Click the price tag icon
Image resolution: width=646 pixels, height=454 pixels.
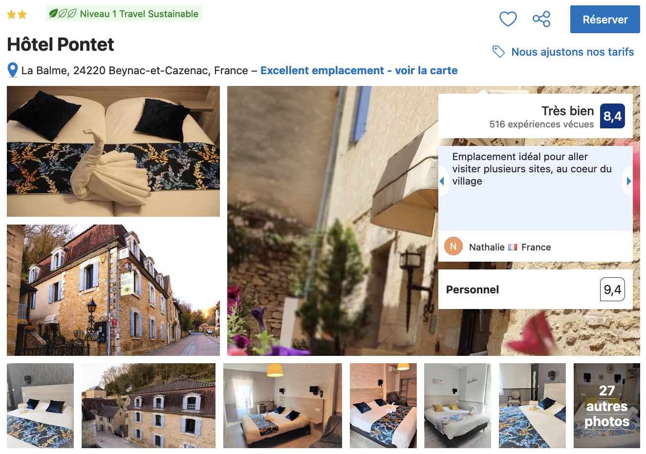coord(498,51)
